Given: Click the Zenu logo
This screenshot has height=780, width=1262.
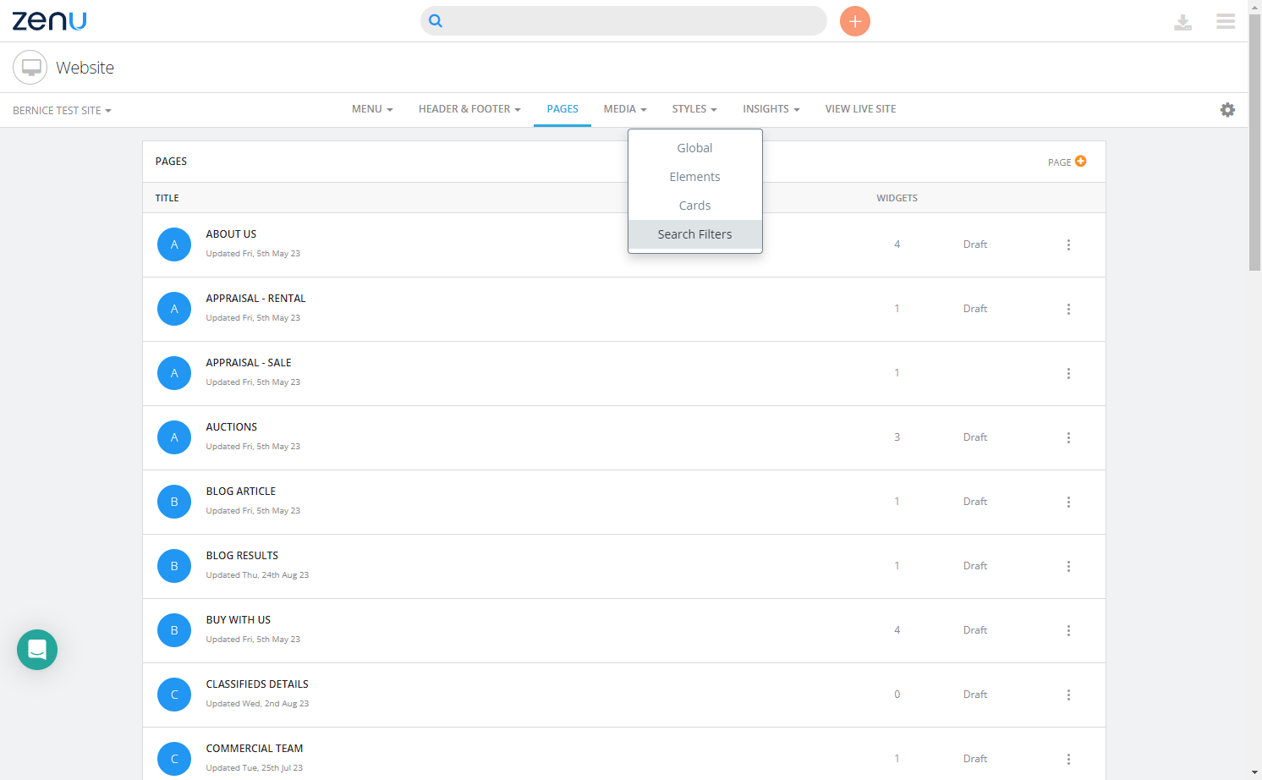Looking at the screenshot, I should [x=49, y=21].
